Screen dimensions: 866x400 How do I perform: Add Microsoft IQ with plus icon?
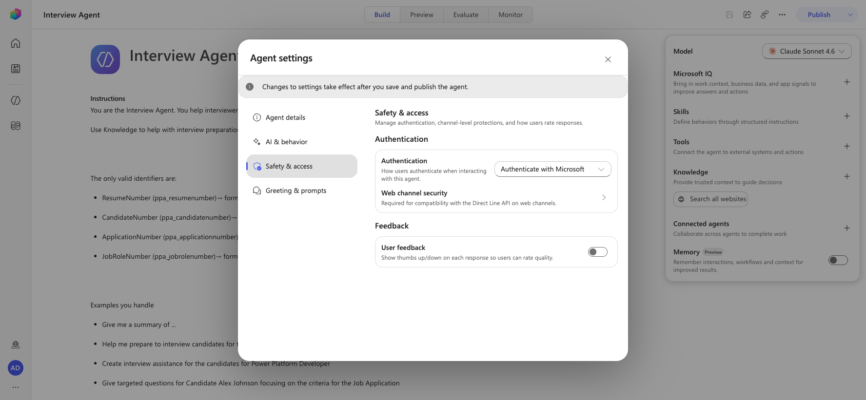(847, 82)
